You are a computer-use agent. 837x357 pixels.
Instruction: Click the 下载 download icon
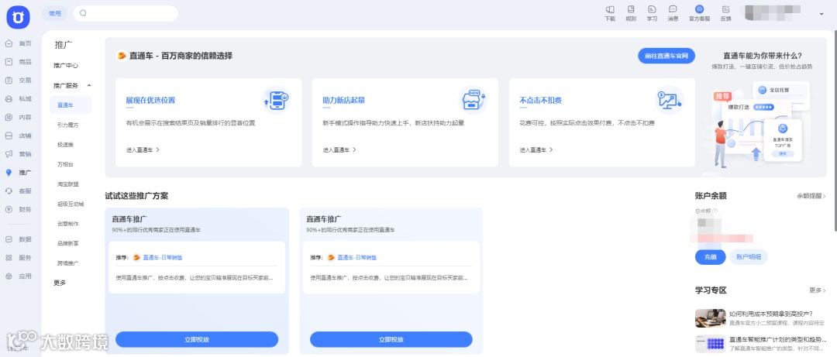pyautogui.click(x=610, y=9)
